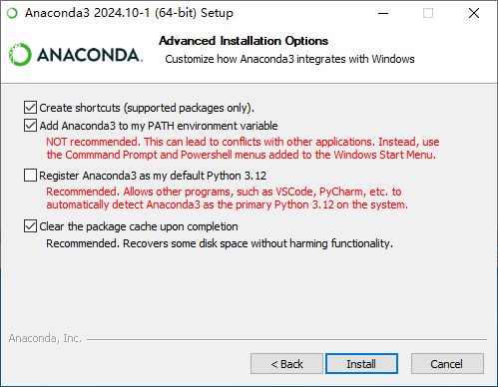Click the 'supported packages only' label text
The image size is (498, 387).
[190, 108]
